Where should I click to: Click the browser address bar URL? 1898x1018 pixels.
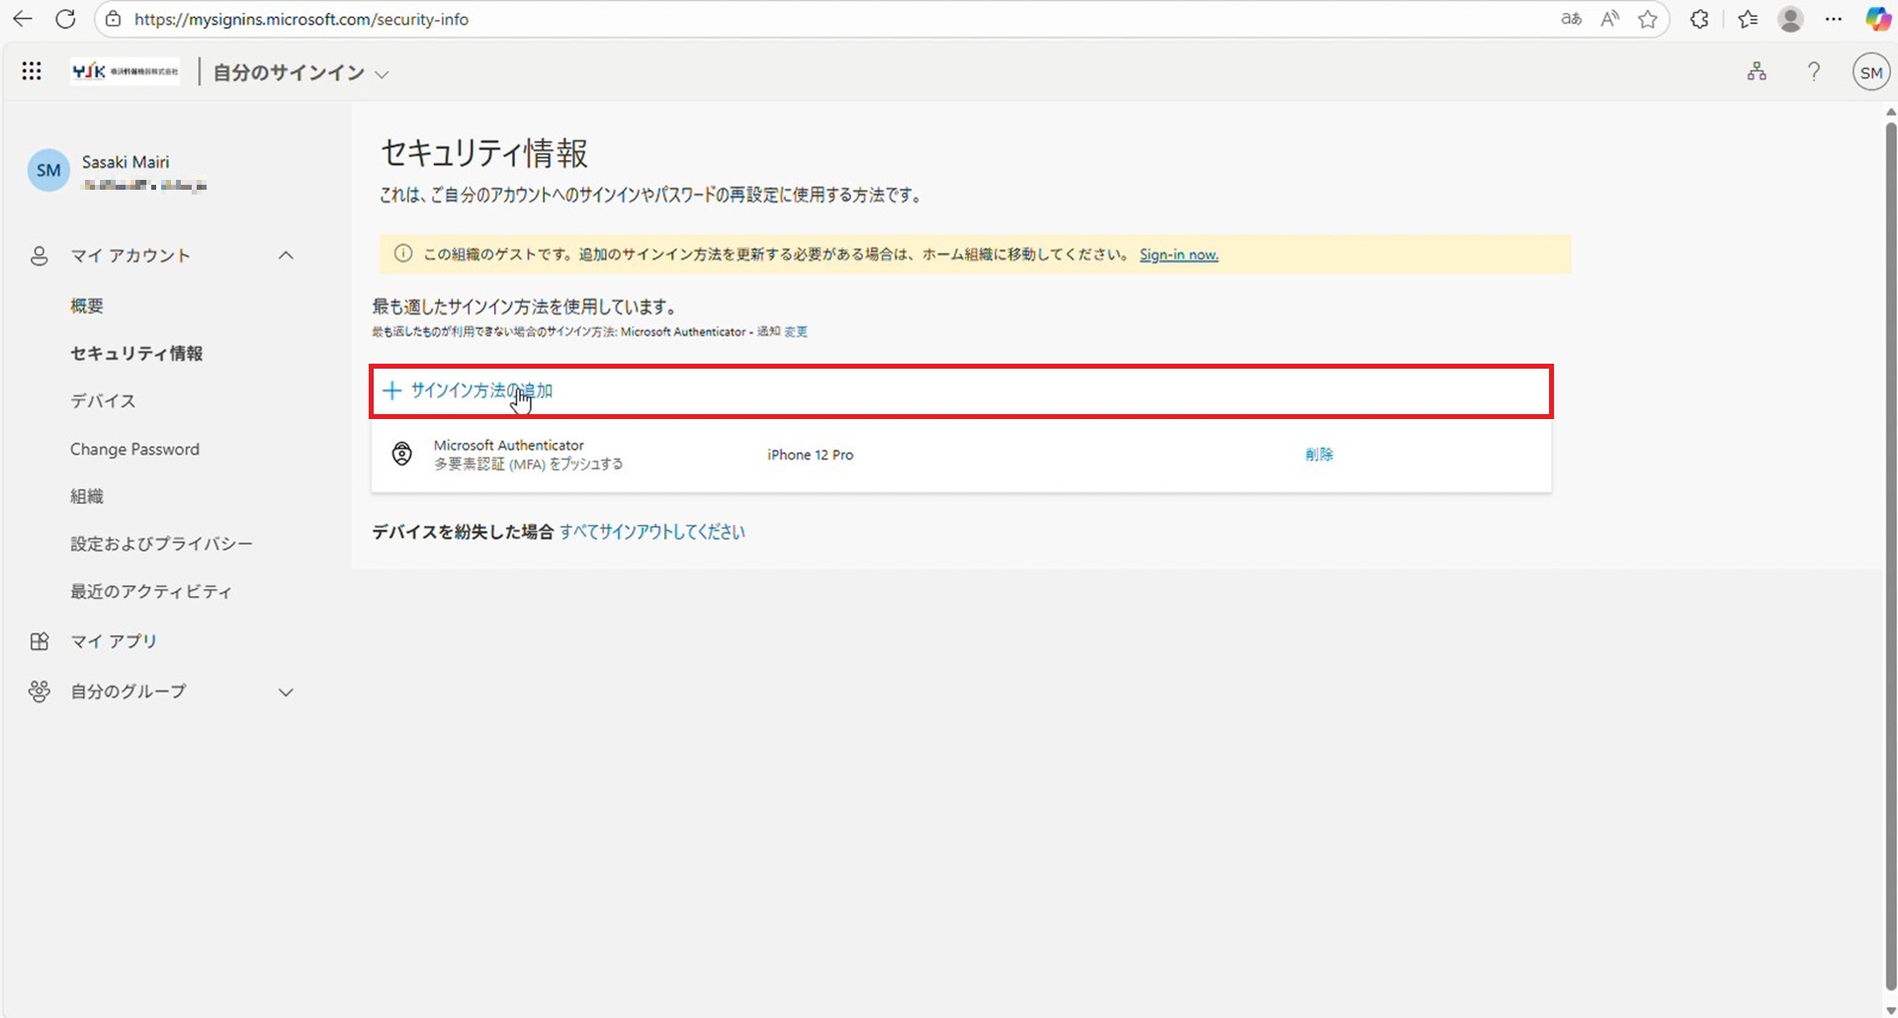tap(302, 19)
